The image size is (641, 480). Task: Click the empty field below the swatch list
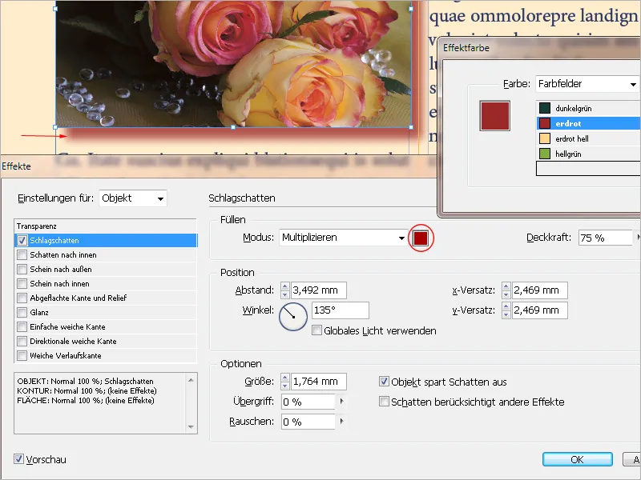coord(588,169)
